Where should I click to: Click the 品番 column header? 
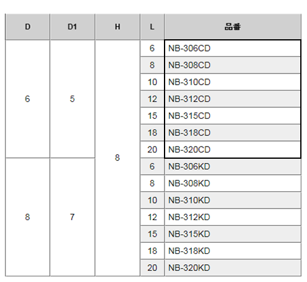[x=233, y=27]
